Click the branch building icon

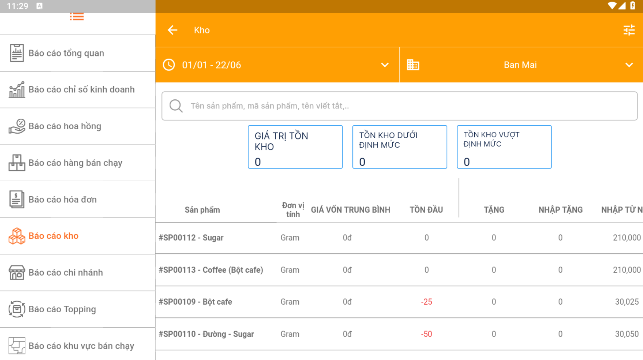(x=413, y=65)
